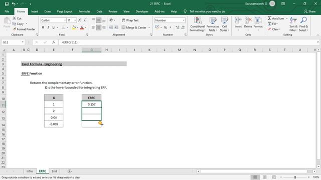Click the zoom slider handle
The width and height of the screenshot is (321, 180).
(x=295, y=177)
